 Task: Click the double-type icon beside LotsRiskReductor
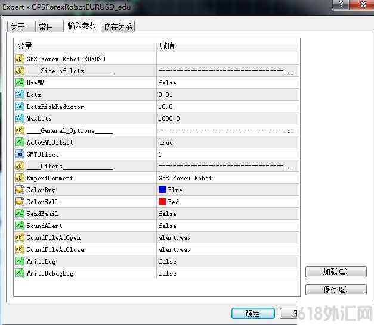pyautogui.click(x=19, y=107)
